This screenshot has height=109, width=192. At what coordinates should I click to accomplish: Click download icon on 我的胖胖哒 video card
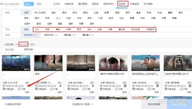(149, 89)
